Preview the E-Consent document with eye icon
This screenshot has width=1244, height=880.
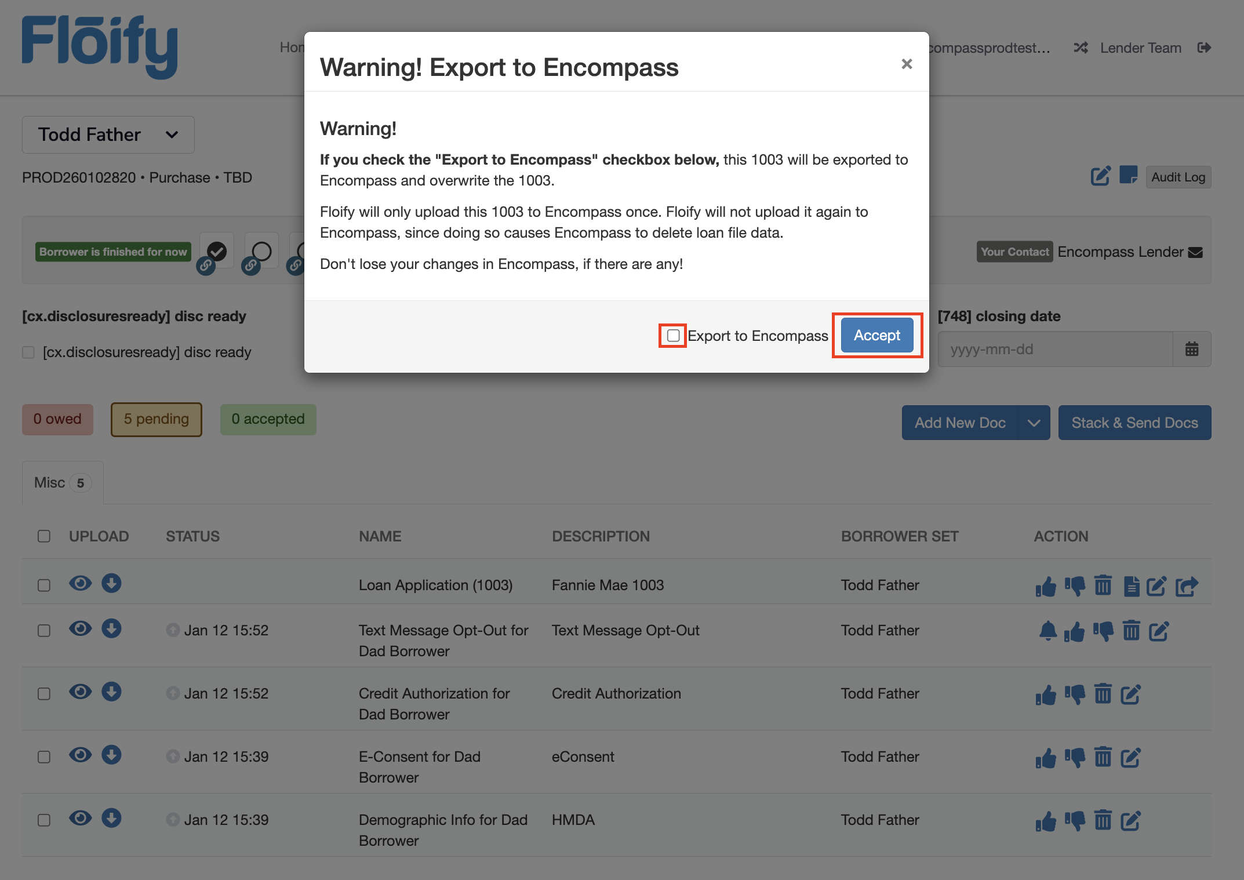pyautogui.click(x=81, y=755)
